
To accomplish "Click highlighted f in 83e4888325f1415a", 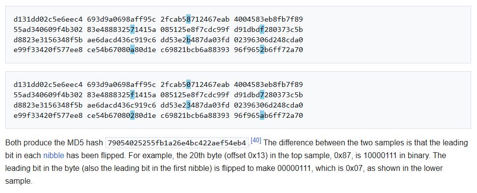I will pos(132,95).
